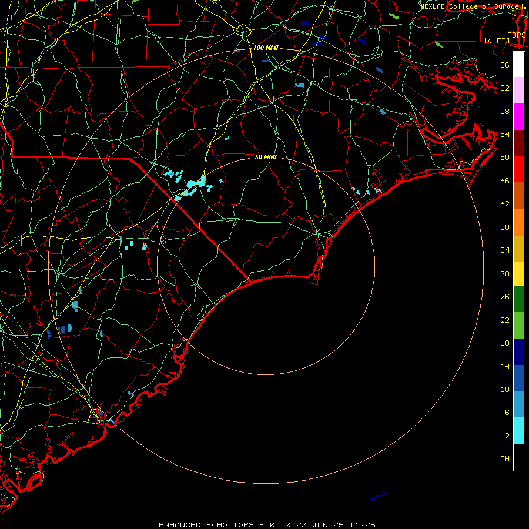Image resolution: width=529 pixels, height=529 pixels.
Task: Click the "23 JUN 25" date in caption
Action: pyautogui.click(x=320, y=525)
